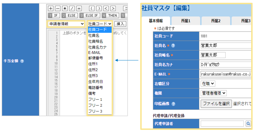The image size is (254, 133).
Task: Insert the equals sign operator
Action: coord(79,8)
